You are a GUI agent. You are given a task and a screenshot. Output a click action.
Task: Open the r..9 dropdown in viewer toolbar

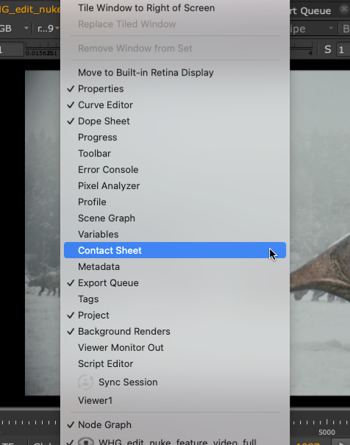pyautogui.click(x=48, y=28)
